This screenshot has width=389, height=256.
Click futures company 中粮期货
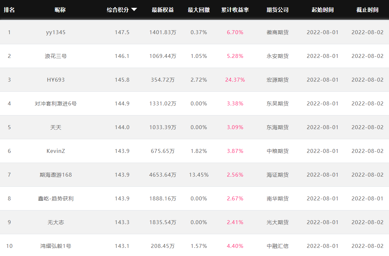[x=278, y=151]
